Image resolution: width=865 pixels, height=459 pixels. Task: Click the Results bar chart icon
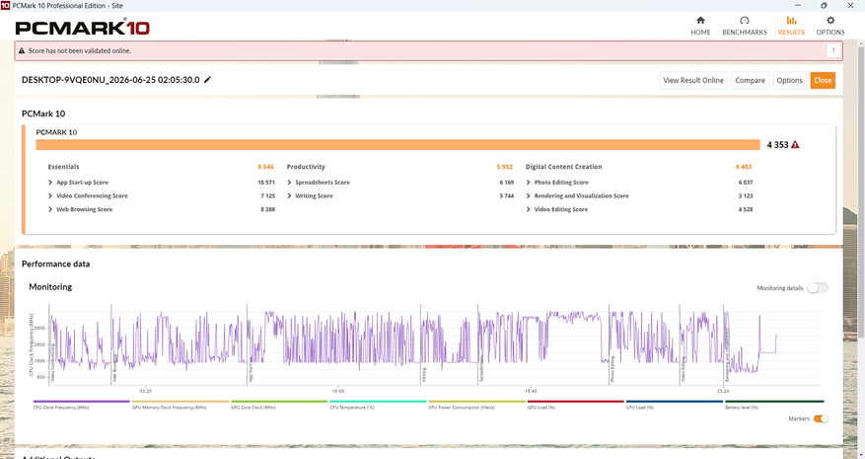tap(791, 21)
